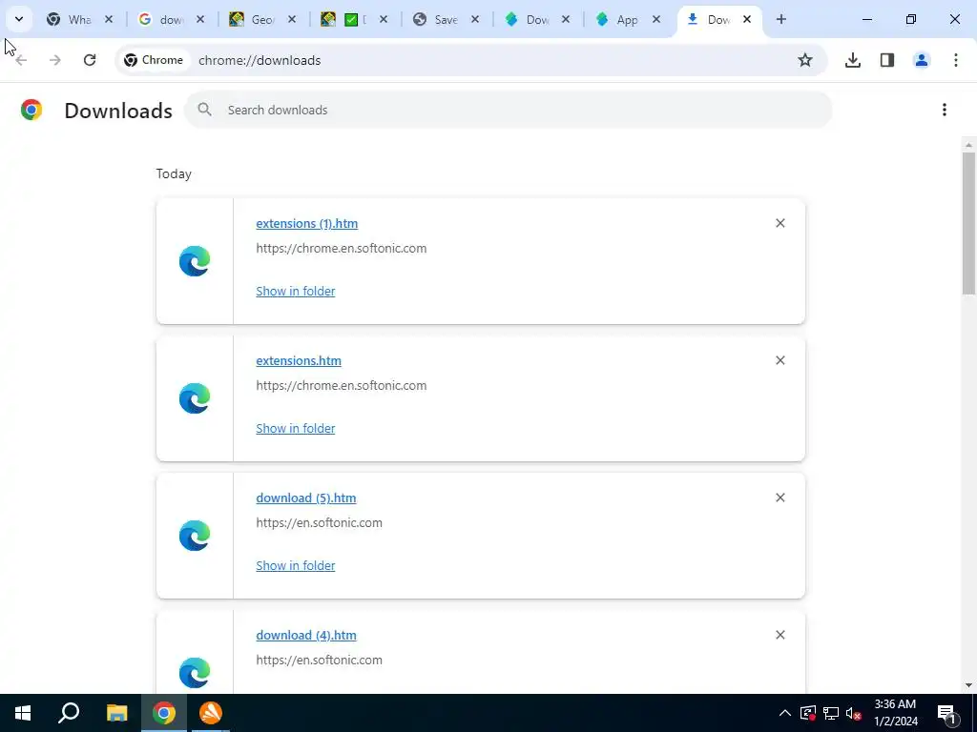Click https://en.softonic.com under download (5).htm
The width and height of the screenshot is (977, 732).
(319, 523)
